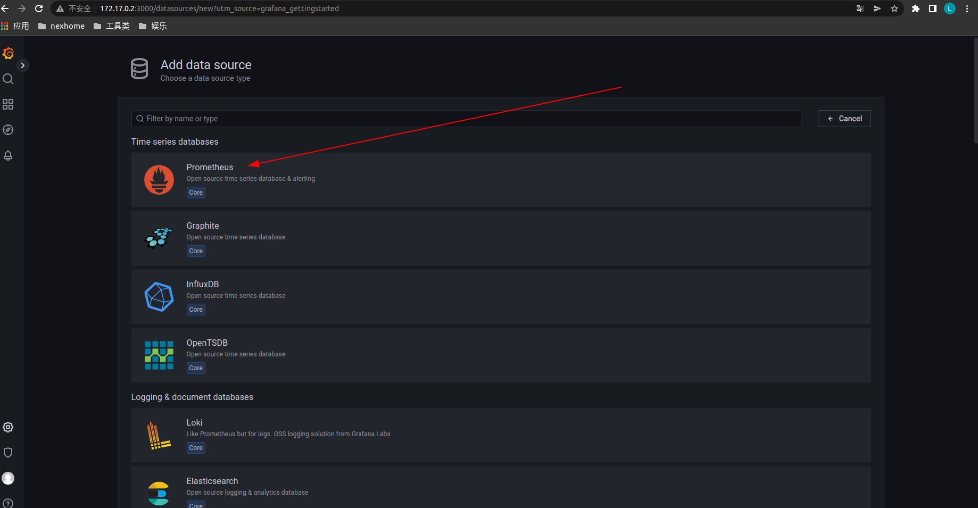Screen dimensions: 978x508
Task: Open the Server Admin shield icon
Action: (x=8, y=453)
